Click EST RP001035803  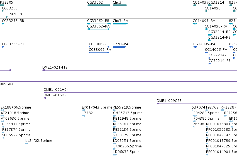pyautogui.click(x=219, y=127)
